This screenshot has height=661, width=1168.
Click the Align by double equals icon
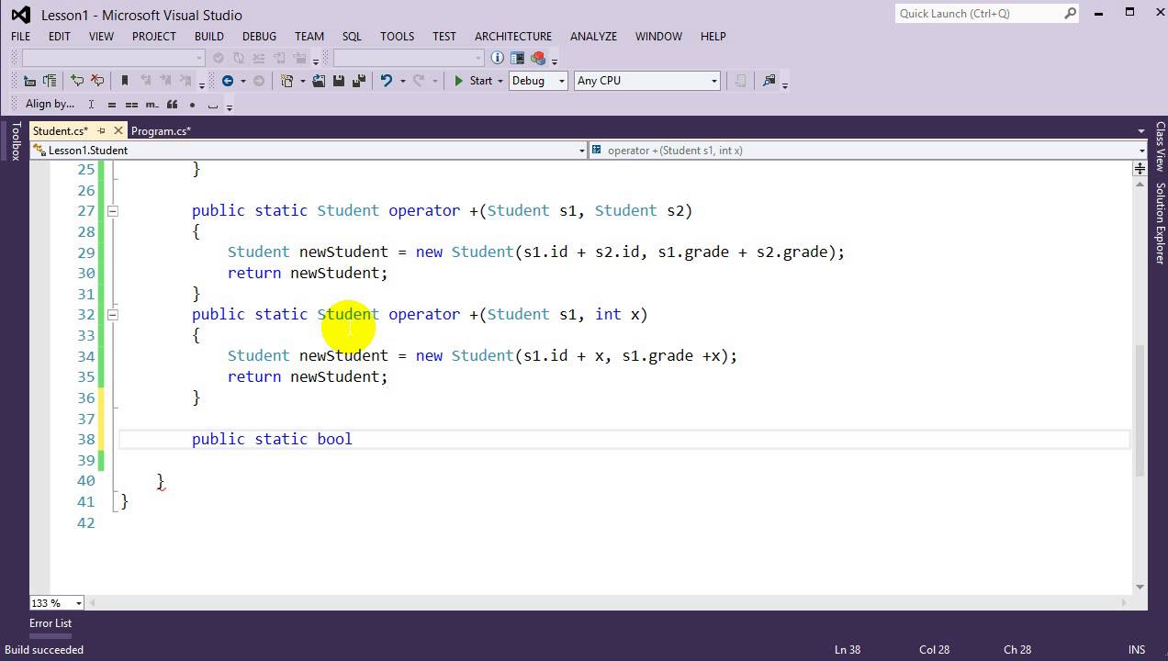tap(131, 105)
